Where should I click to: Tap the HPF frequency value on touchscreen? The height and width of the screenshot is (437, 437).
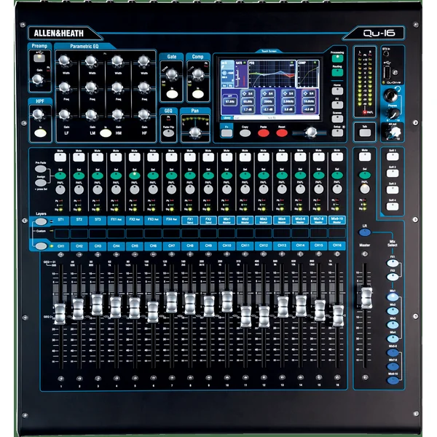coord(230,101)
